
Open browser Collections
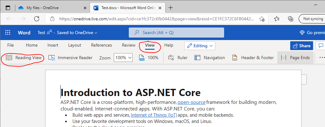291,19
